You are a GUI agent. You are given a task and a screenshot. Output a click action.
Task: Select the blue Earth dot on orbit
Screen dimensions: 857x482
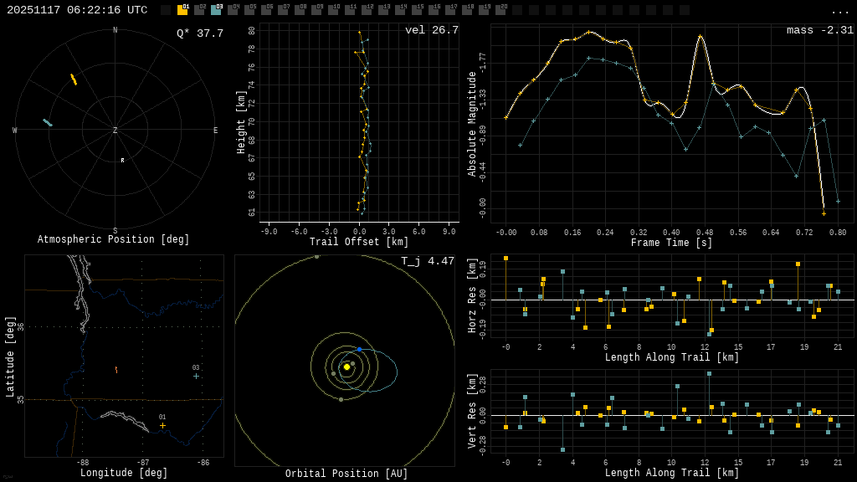coord(359,349)
